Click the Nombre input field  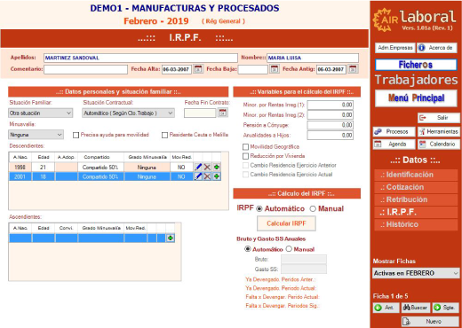coord(313,58)
